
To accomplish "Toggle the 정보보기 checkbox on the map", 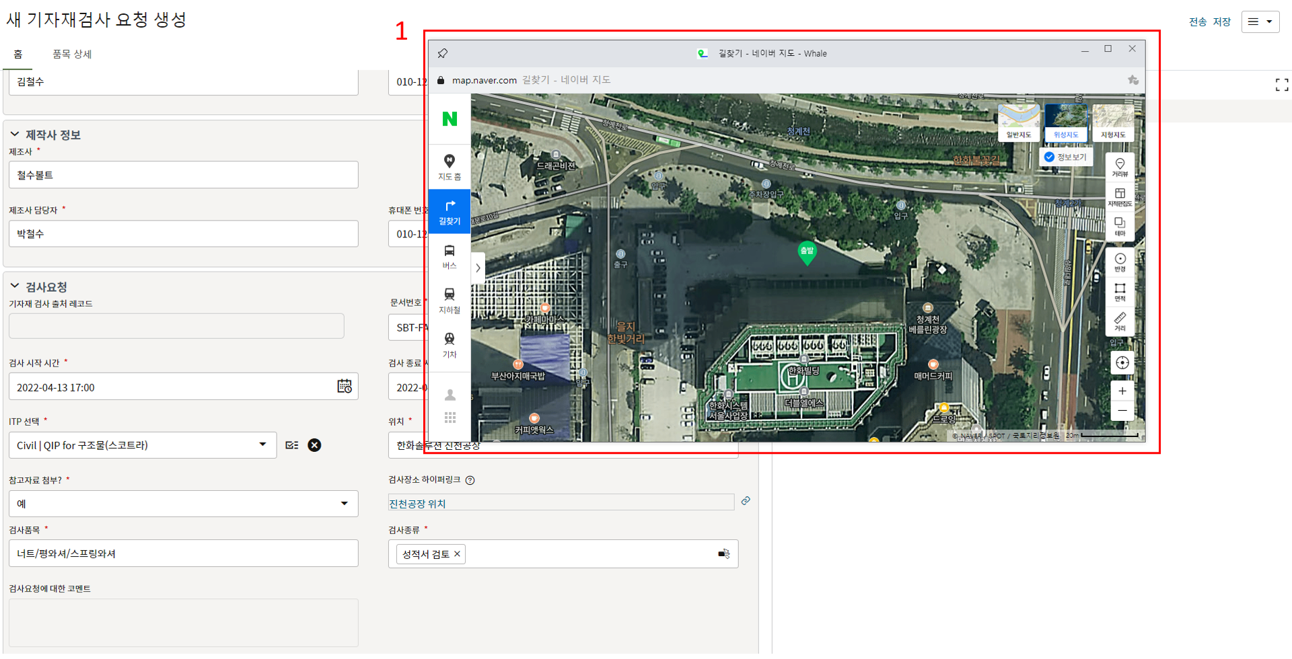I will click(x=1049, y=157).
